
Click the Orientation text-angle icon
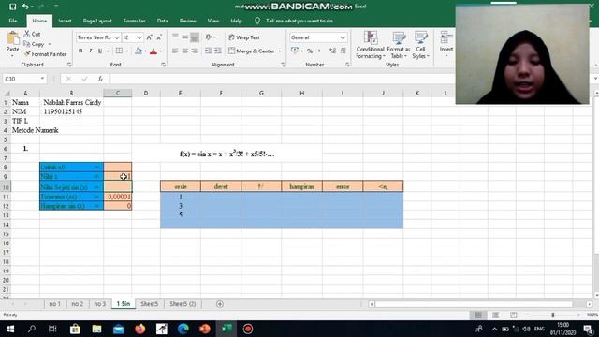pos(209,37)
